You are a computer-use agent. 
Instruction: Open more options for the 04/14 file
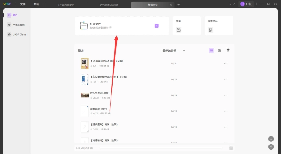click(226, 95)
